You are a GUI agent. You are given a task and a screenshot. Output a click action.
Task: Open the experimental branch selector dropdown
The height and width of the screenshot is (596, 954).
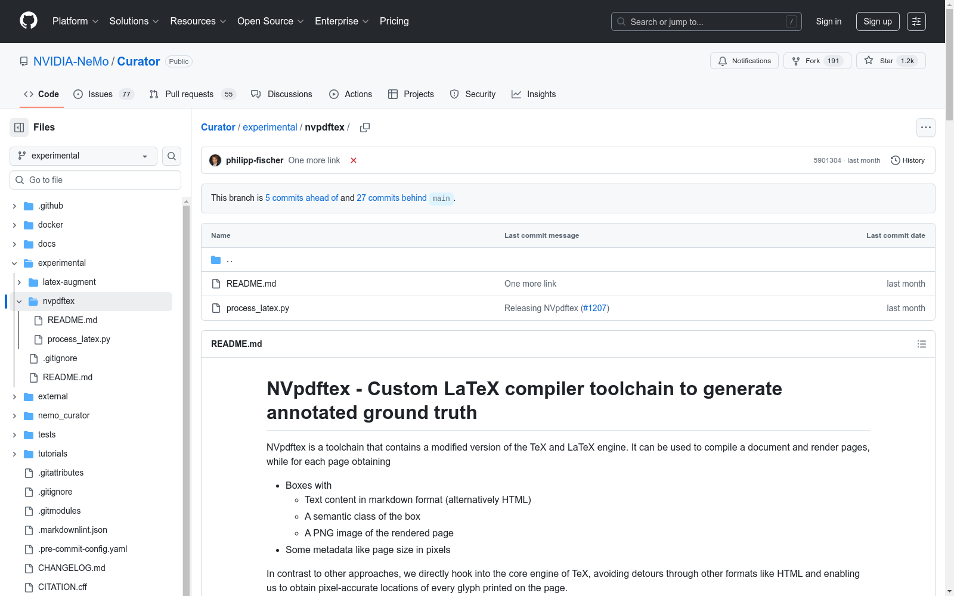pos(83,156)
